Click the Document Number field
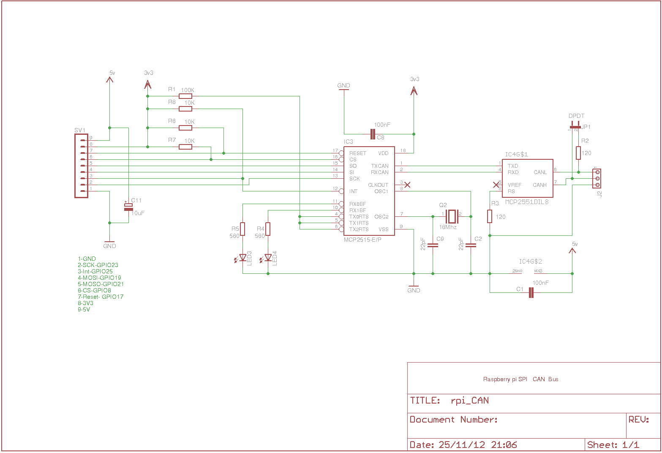 (454, 419)
